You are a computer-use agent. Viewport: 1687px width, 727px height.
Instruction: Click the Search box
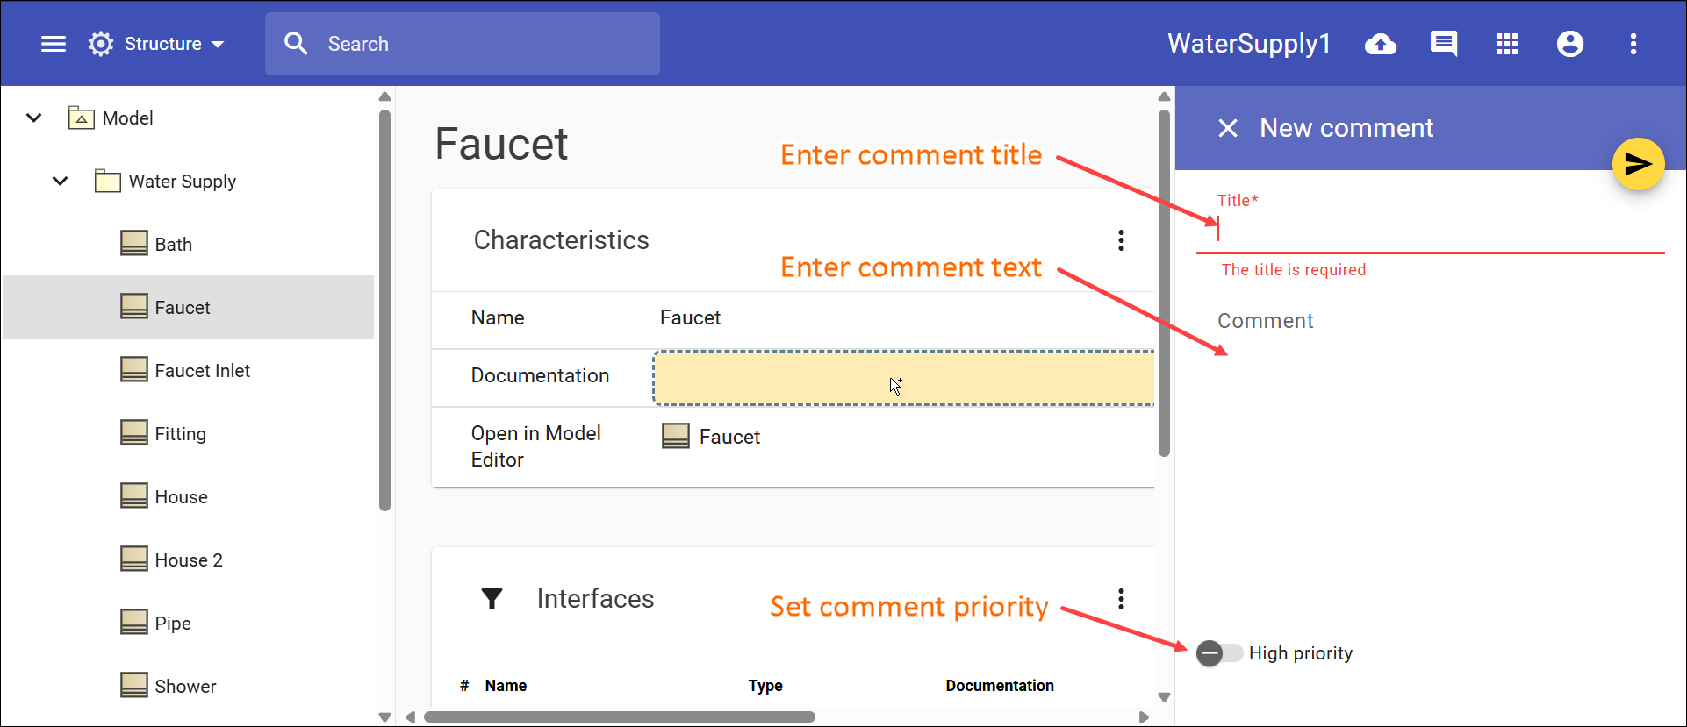click(463, 44)
